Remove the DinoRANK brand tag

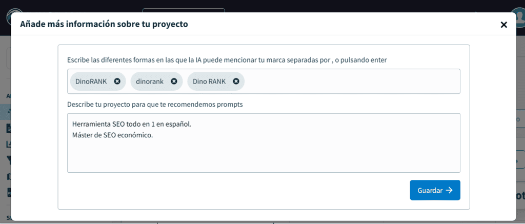point(117,82)
